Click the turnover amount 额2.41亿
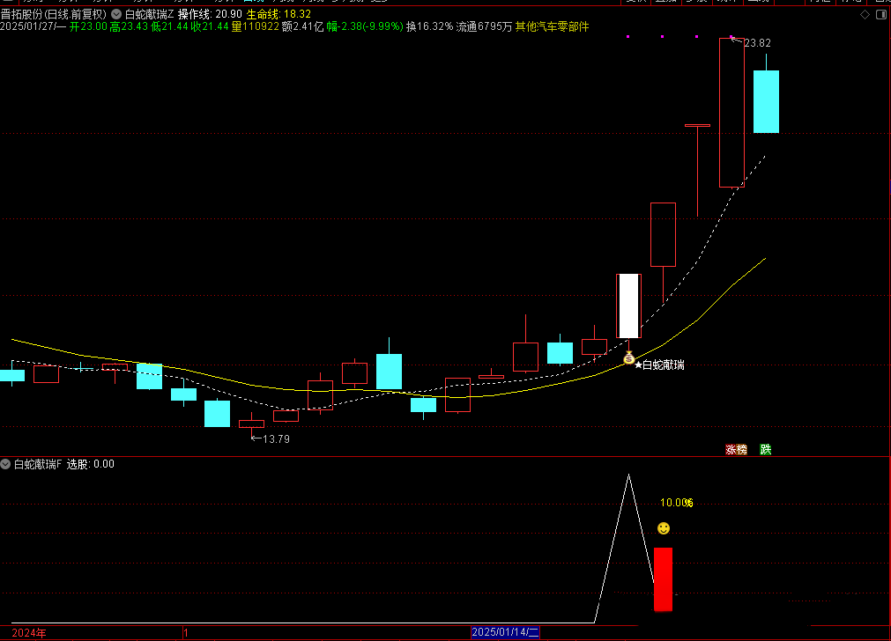 302,26
